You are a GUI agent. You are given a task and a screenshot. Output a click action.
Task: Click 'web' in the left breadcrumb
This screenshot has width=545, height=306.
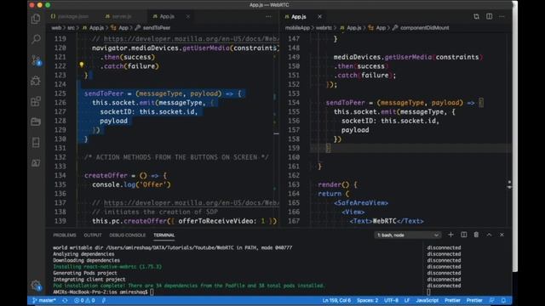[x=56, y=28]
